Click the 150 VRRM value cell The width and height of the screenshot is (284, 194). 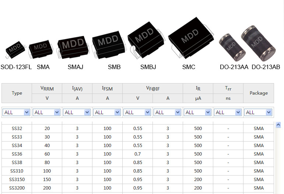(x=47, y=180)
